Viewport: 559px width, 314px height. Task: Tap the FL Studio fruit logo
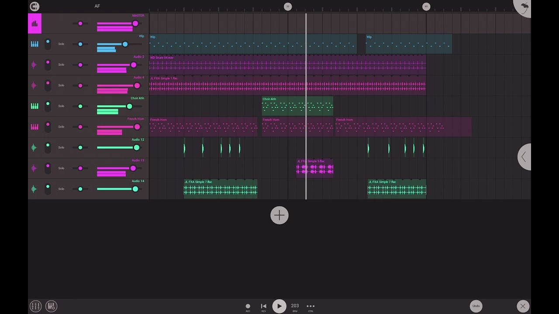pyautogui.click(x=524, y=7)
